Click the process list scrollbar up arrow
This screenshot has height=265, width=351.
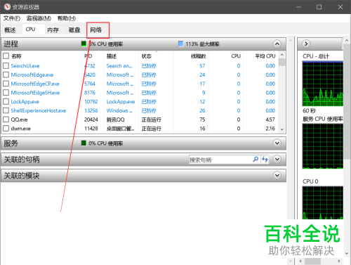(x=282, y=55)
